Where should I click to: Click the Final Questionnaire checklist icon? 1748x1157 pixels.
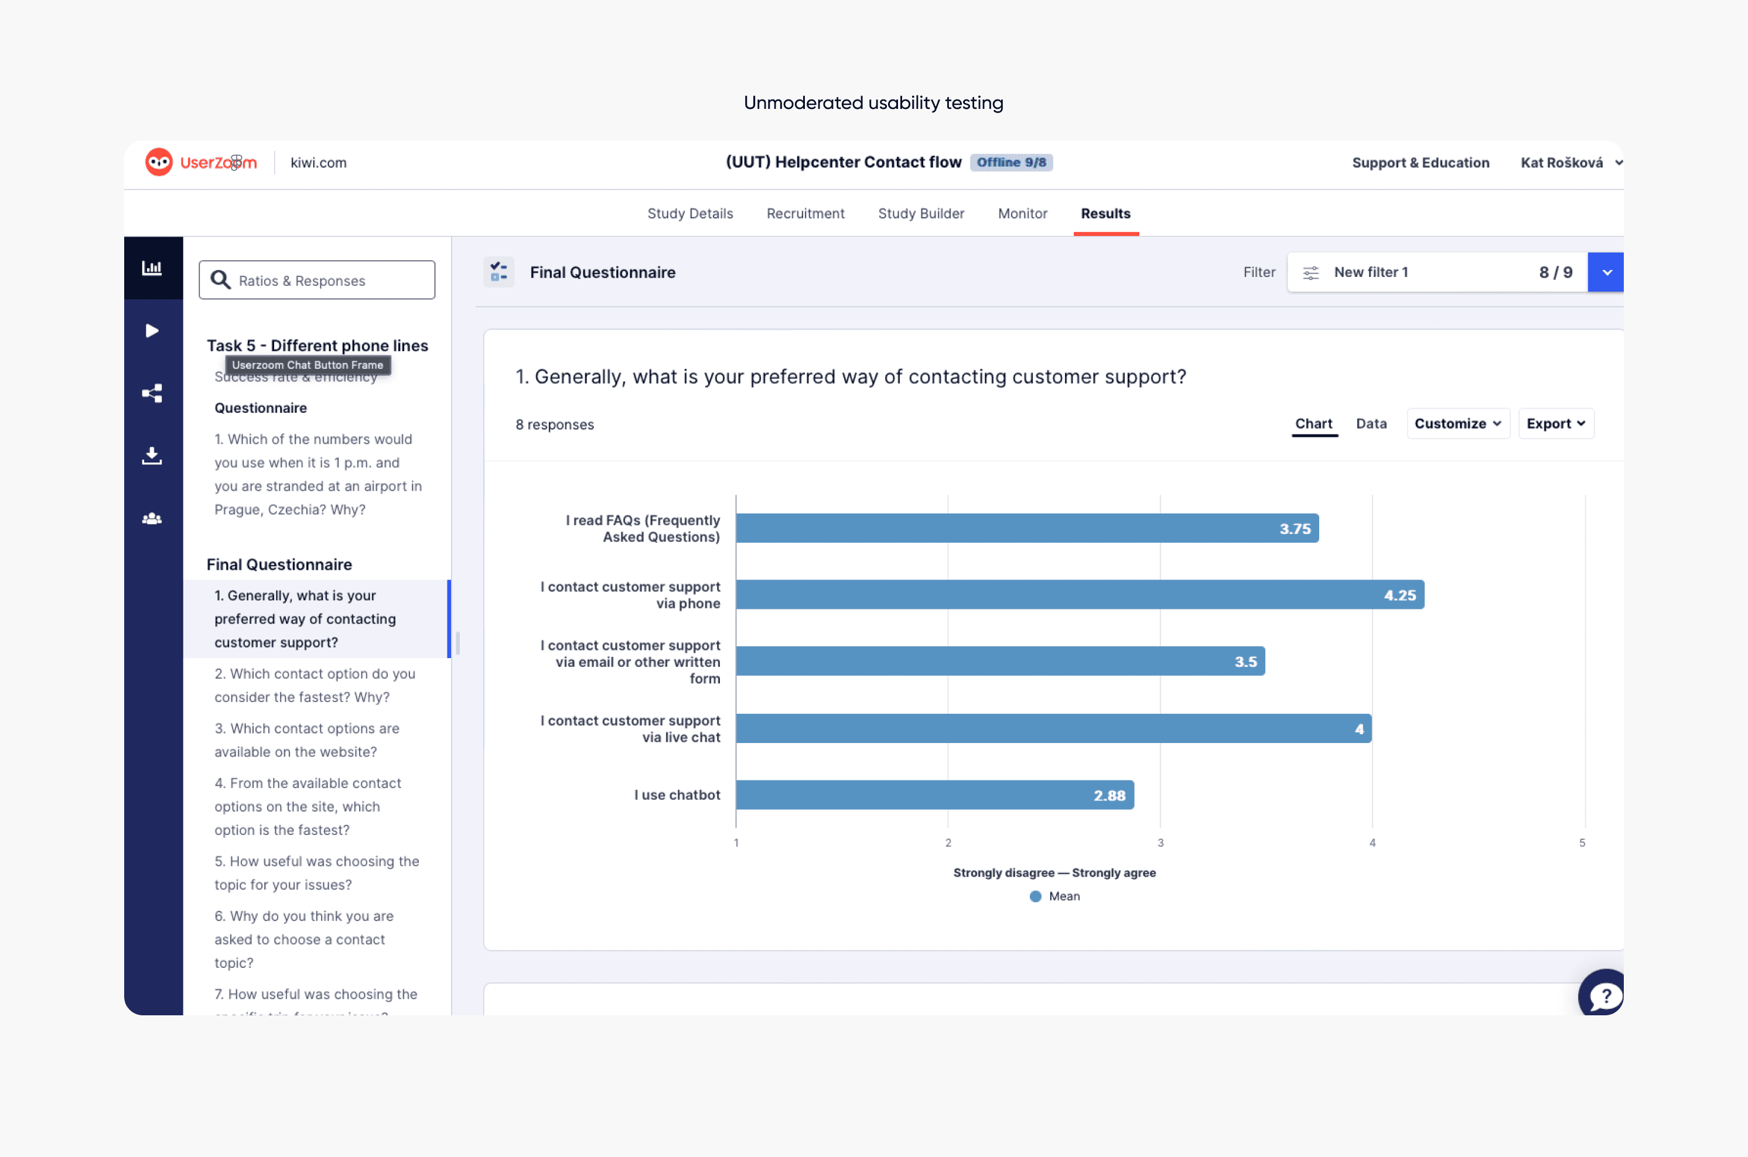tap(499, 272)
